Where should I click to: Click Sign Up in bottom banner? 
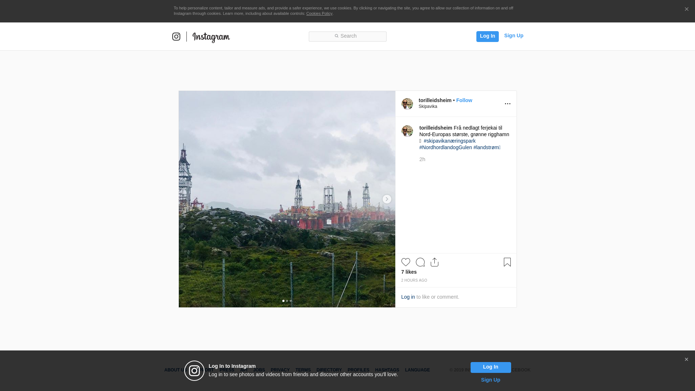tap(490, 380)
